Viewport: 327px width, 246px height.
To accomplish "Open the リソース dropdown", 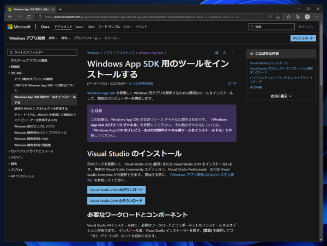I will click(112, 38).
